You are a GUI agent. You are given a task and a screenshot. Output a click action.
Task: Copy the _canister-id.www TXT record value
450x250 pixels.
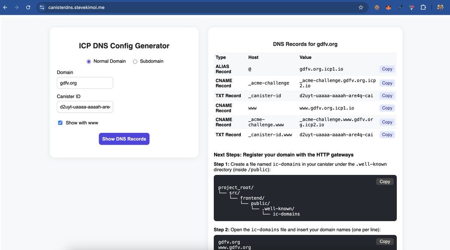(x=387, y=135)
